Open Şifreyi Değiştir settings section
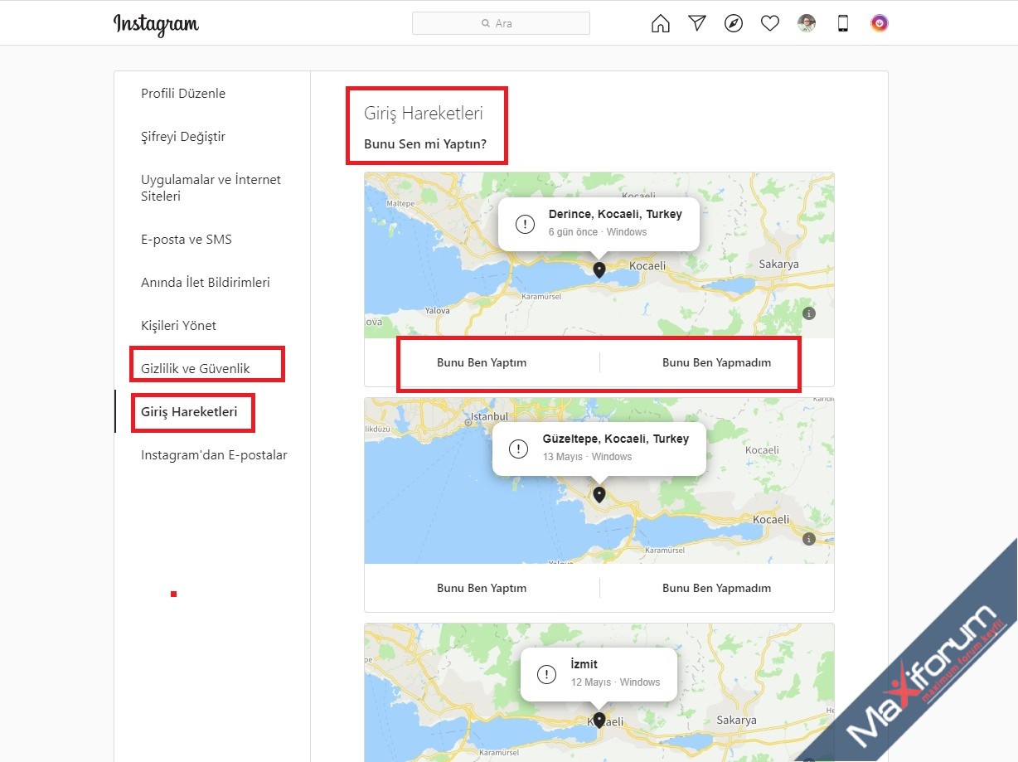The height and width of the screenshot is (762, 1018). [183, 137]
